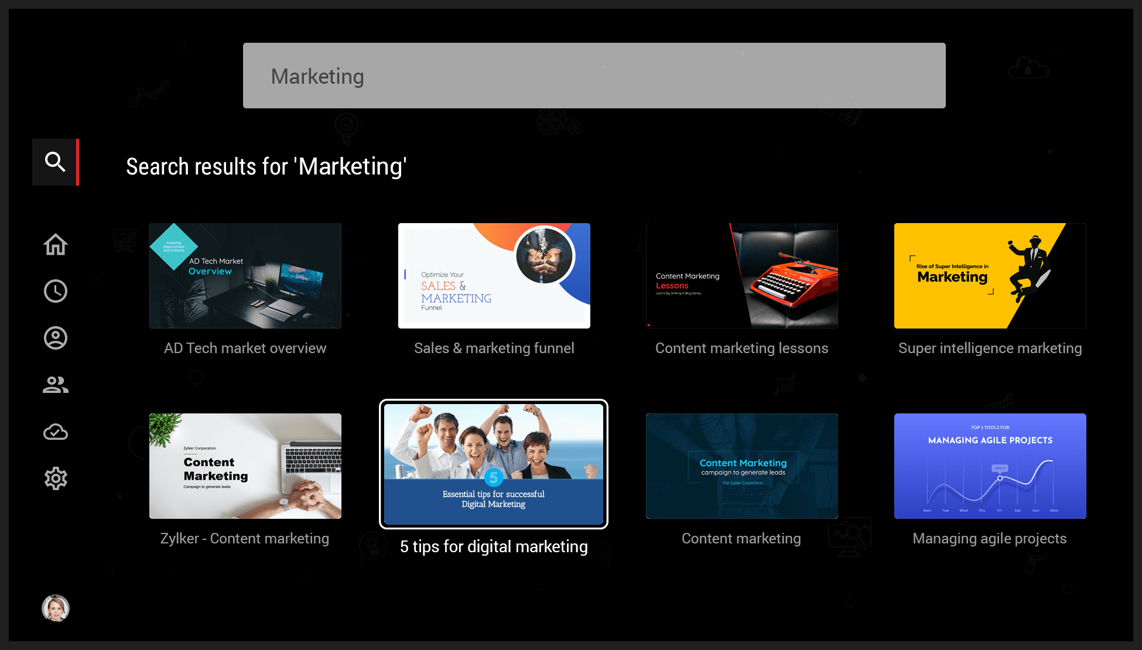Image resolution: width=1142 pixels, height=650 pixels.
Task: Open shared-with-me group people icon
Action: pyautogui.click(x=56, y=385)
